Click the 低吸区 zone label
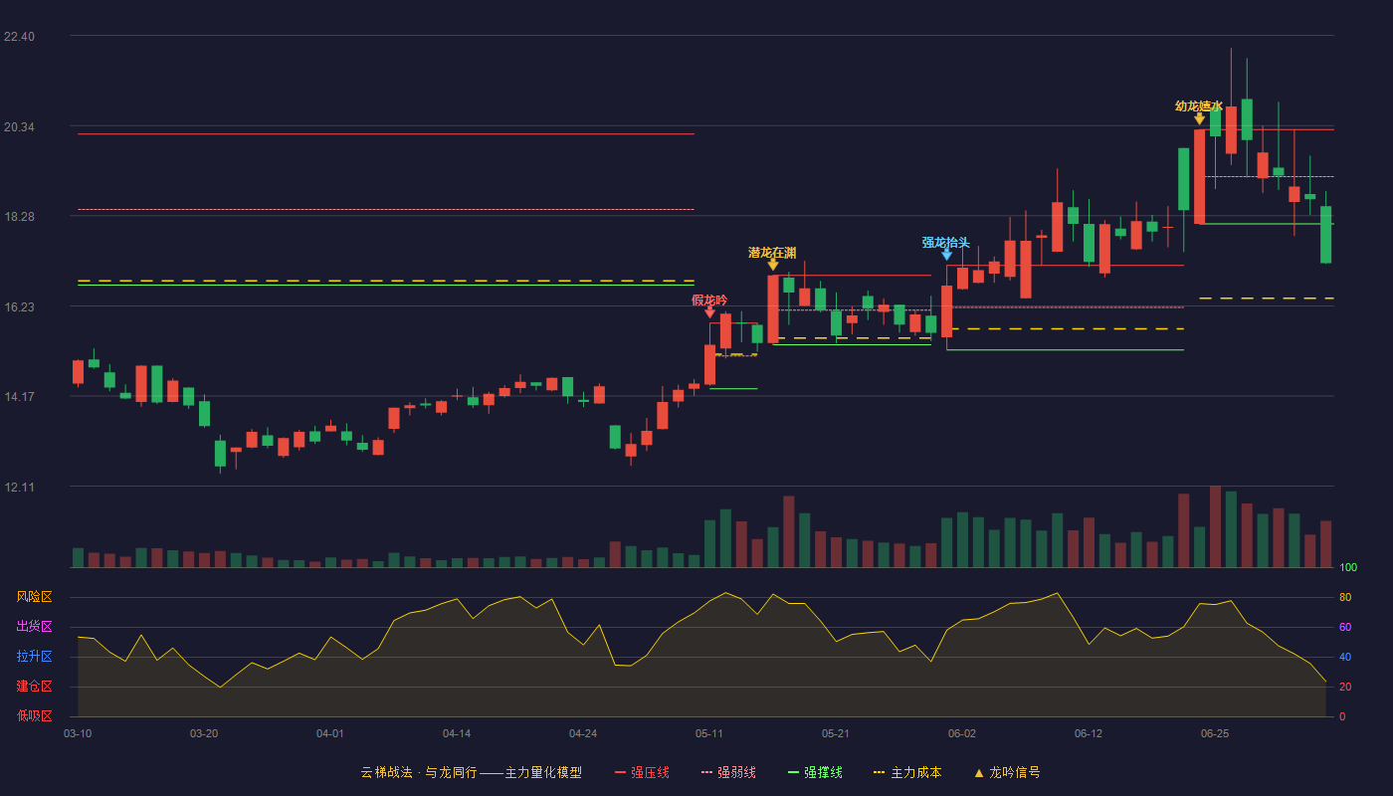Screen dimensions: 1393x796 pos(34,716)
